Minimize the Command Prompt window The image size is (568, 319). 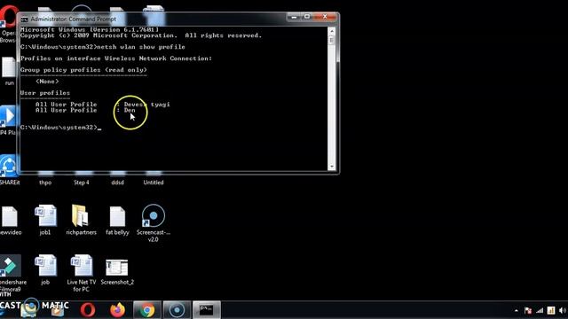click(294, 17)
